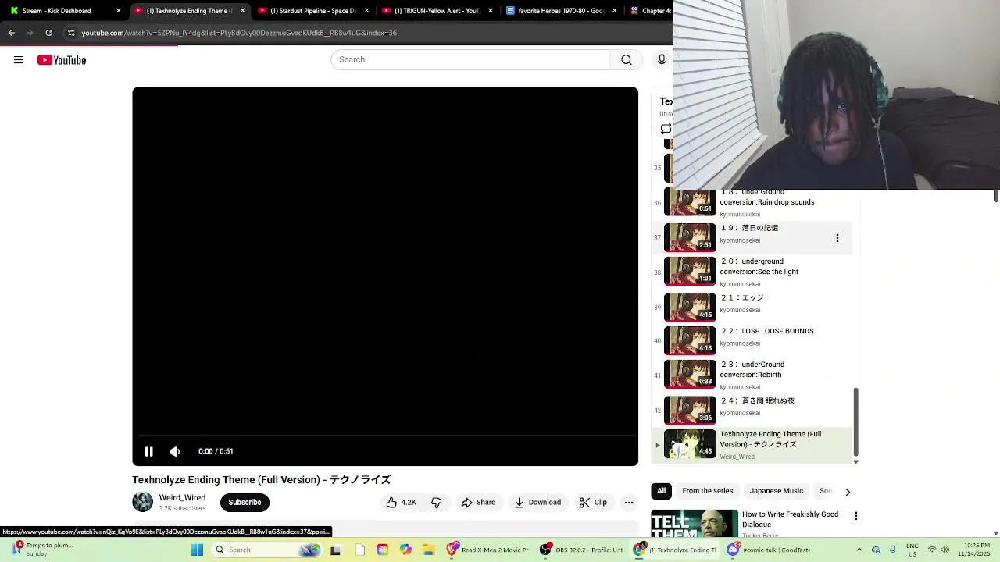
Task: Open OBS 32.0.2 from the taskbar
Action: click(582, 550)
